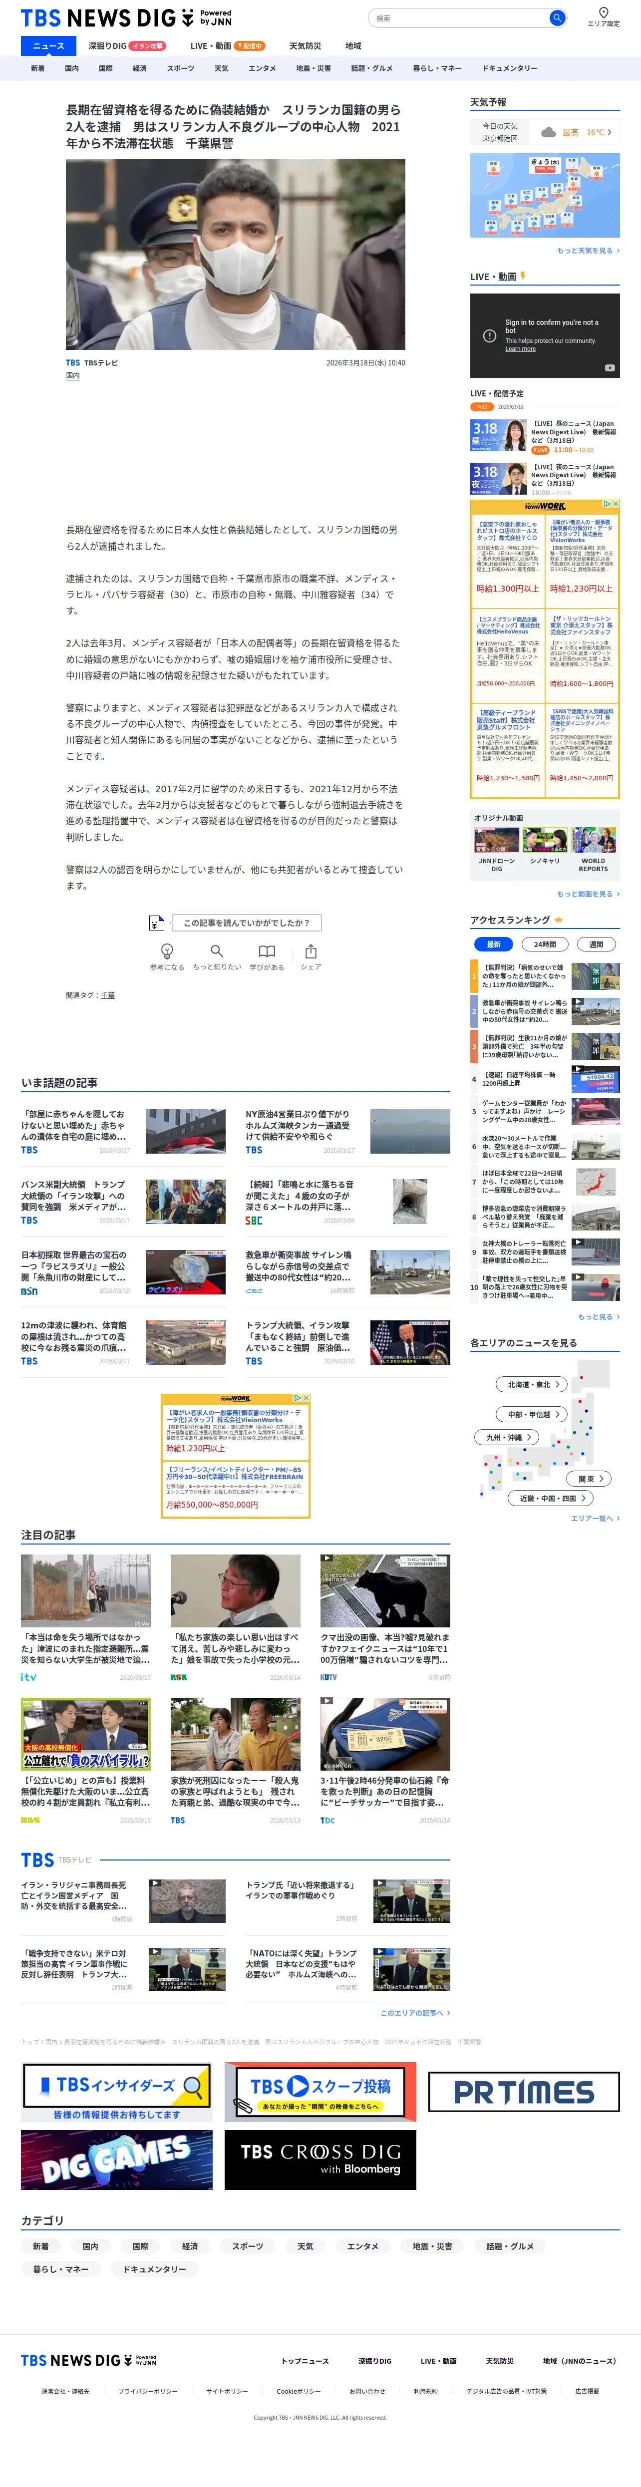Image resolution: width=641 pixels, height=2487 pixels.
Task: Expand もっと見る under access ranking
Action: [599, 1317]
